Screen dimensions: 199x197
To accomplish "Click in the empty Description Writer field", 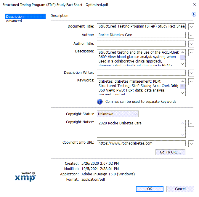I will 141,73.
